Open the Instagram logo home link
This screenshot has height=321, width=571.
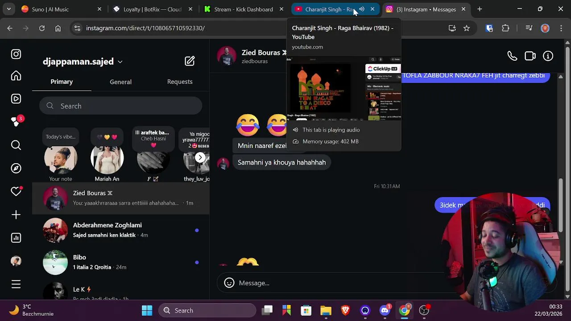point(16,54)
